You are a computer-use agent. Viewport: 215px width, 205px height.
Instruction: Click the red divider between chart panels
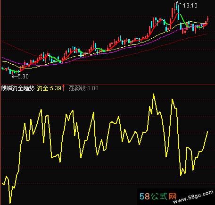point(107,84)
